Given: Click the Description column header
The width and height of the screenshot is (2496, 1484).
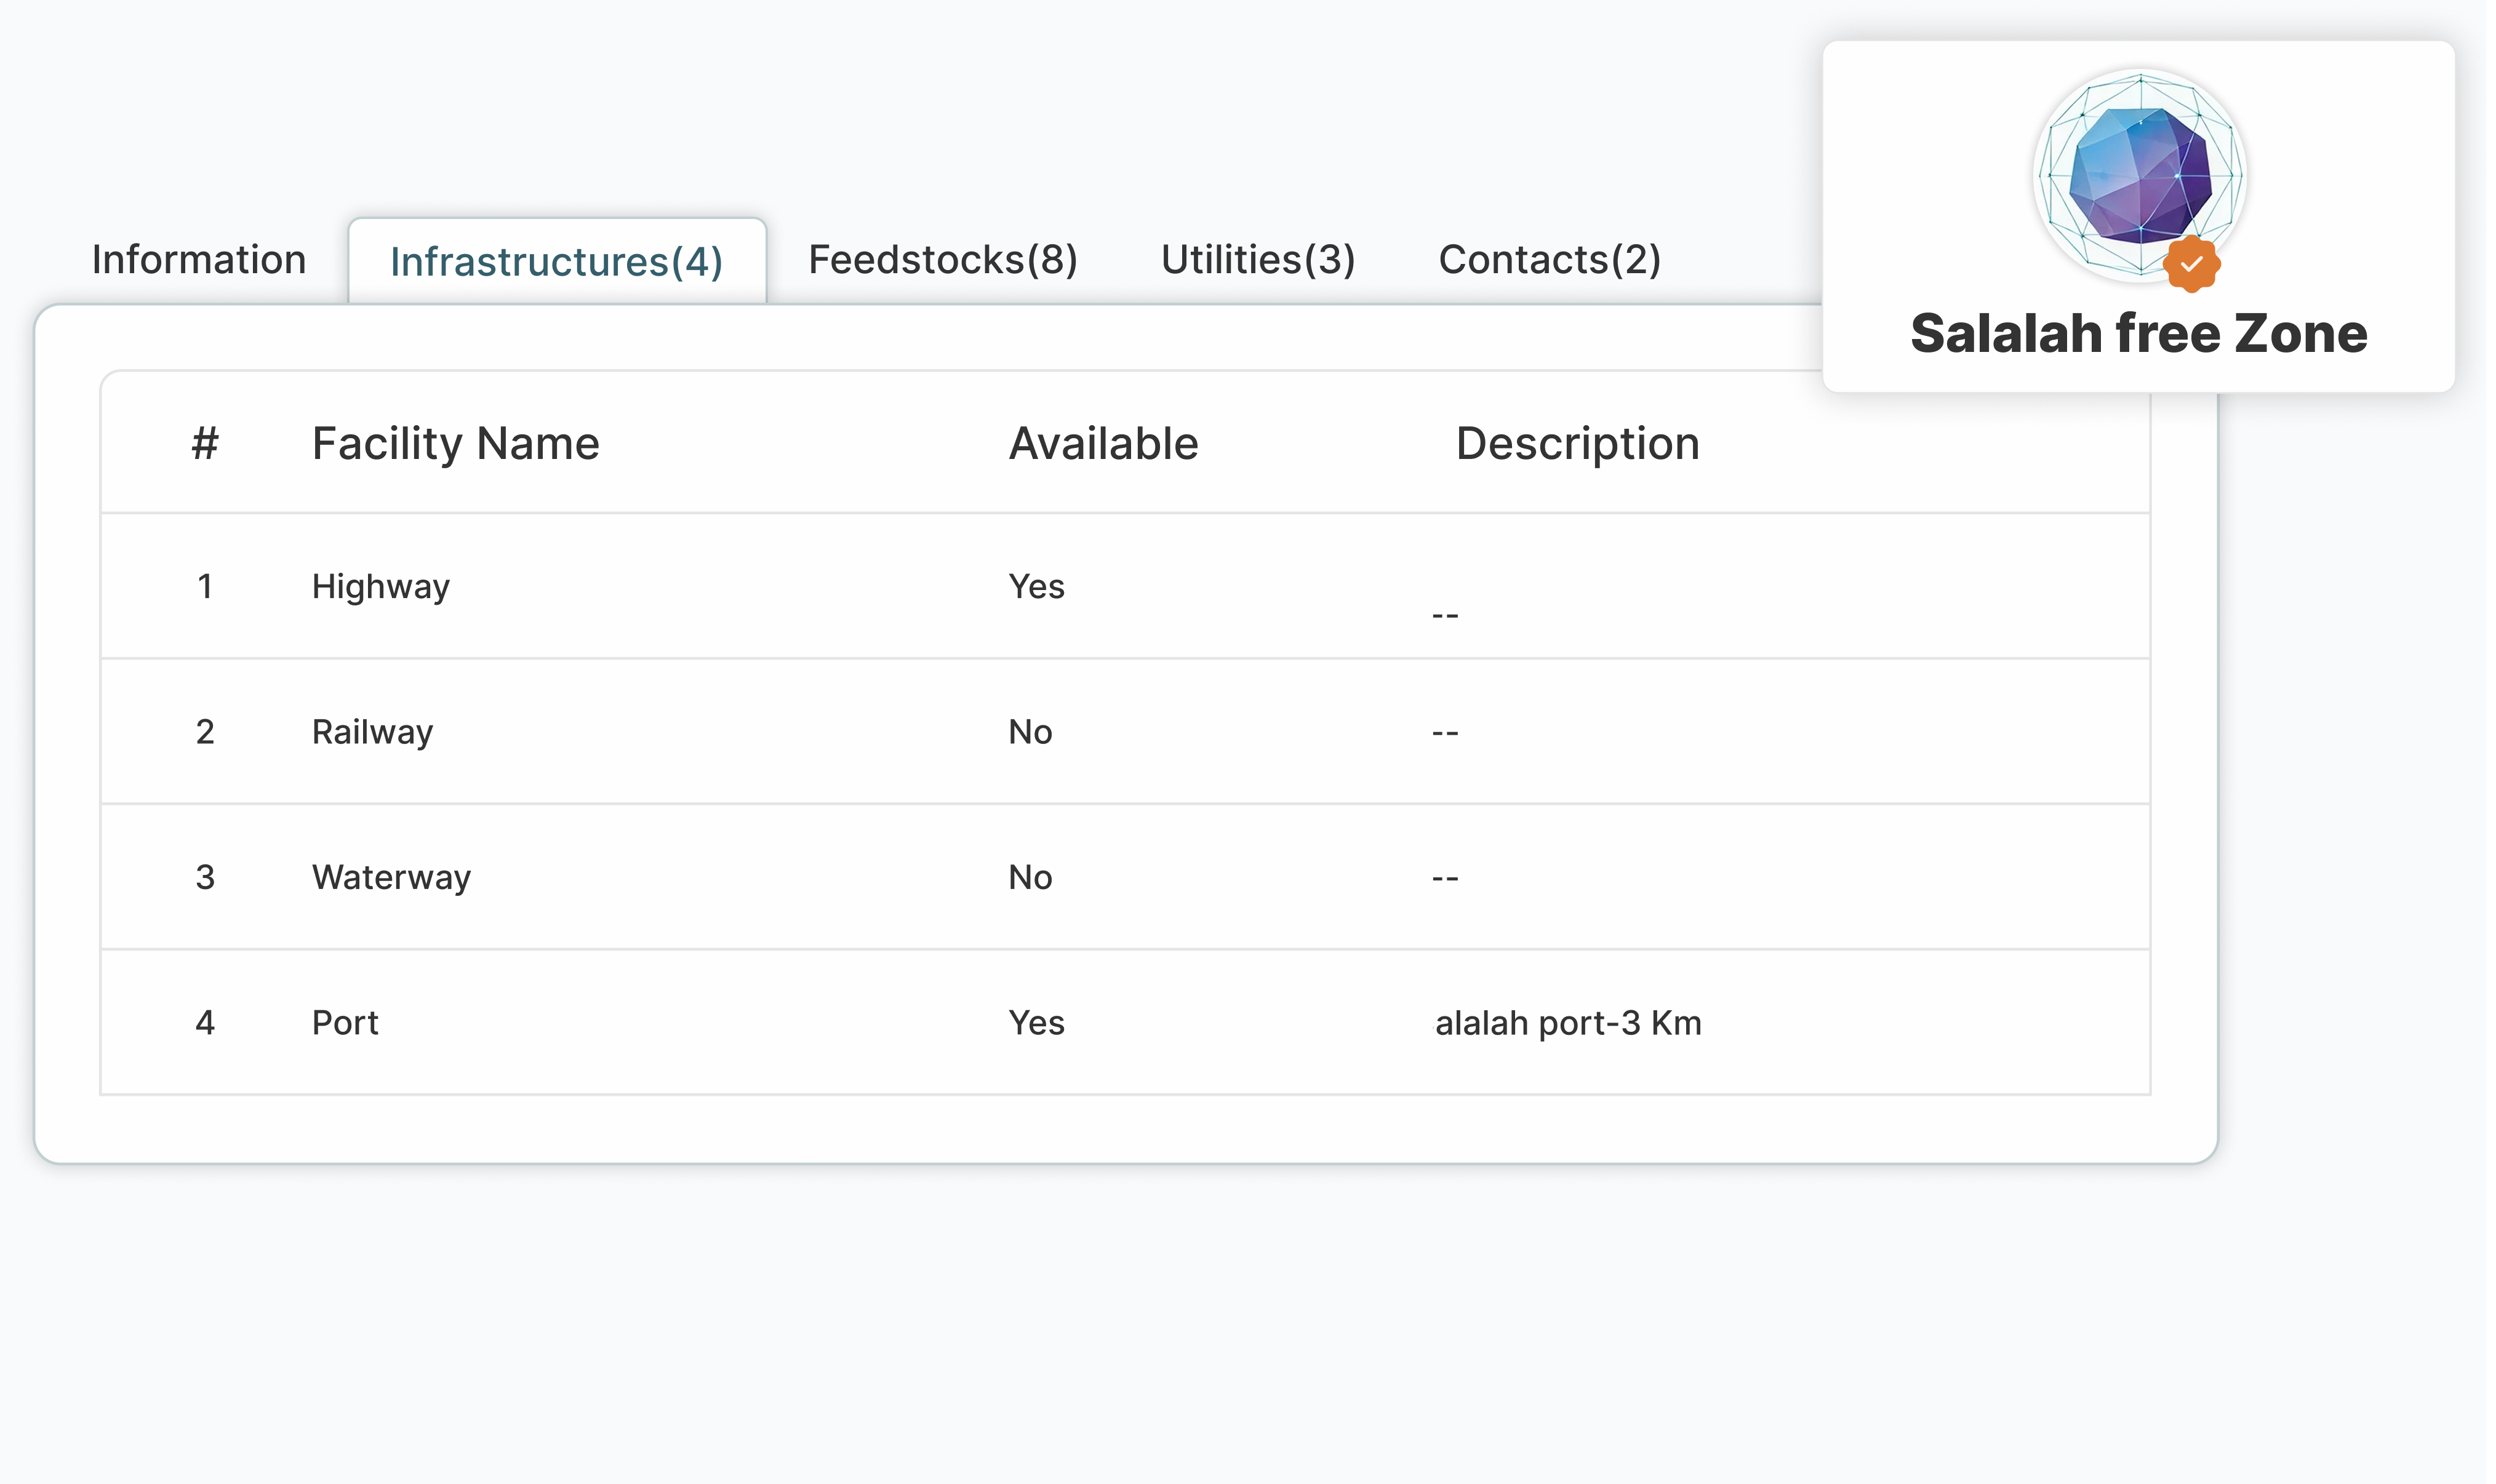Looking at the screenshot, I should coord(1578,443).
